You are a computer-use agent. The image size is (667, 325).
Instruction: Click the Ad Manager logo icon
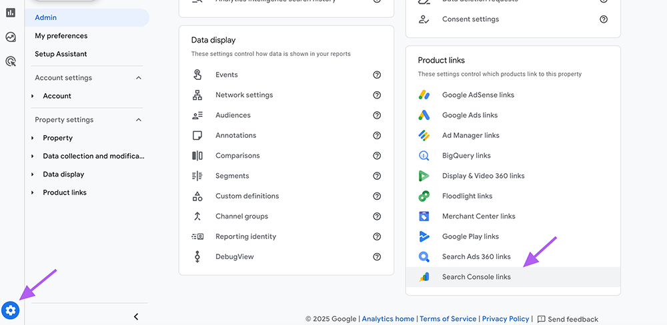click(424, 135)
